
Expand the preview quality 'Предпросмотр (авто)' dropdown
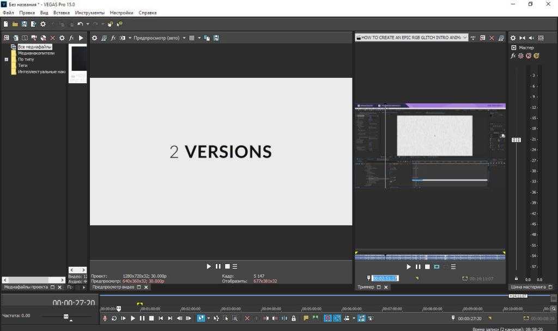click(184, 38)
